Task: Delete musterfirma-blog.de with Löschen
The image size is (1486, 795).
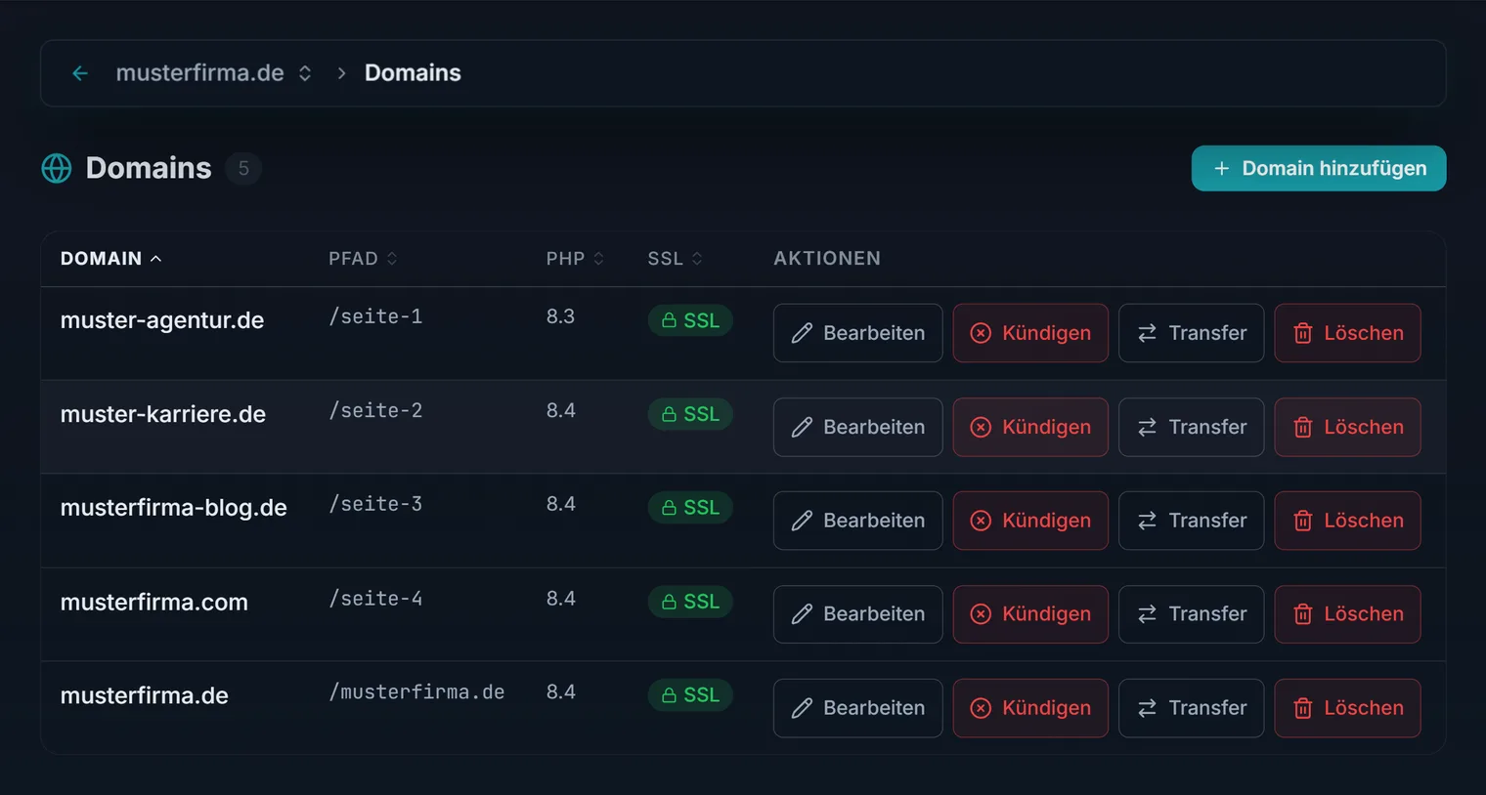Action: (1347, 521)
